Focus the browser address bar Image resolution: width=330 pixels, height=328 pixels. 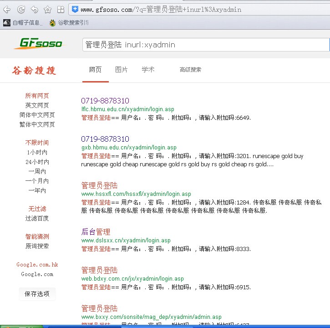pos(199,10)
